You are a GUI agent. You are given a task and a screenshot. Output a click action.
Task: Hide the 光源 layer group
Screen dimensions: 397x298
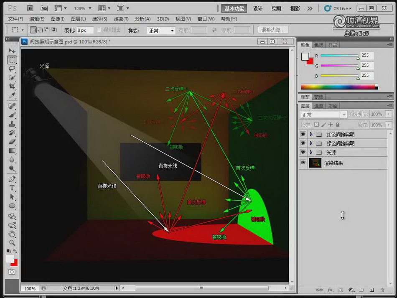(x=303, y=153)
